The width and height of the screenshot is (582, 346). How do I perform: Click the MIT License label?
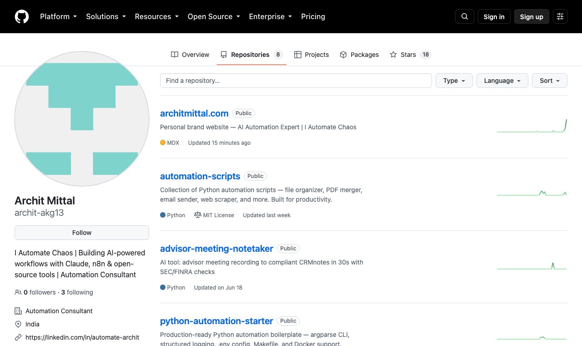pyautogui.click(x=218, y=215)
